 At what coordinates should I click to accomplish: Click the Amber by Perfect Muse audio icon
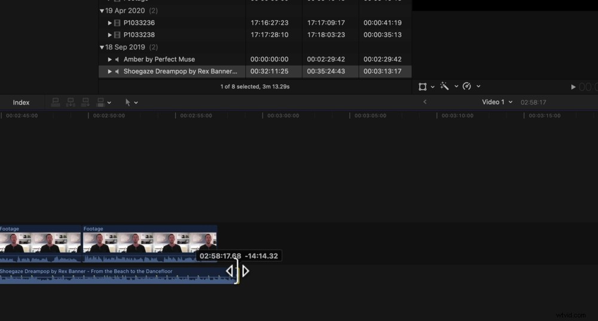(117, 59)
